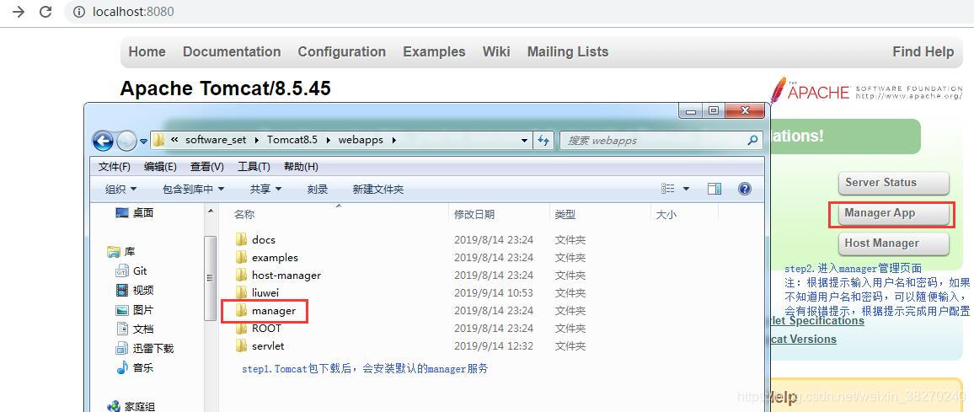This screenshot has height=412, width=974.
Task: Change the view layout icon
Action: [668, 188]
